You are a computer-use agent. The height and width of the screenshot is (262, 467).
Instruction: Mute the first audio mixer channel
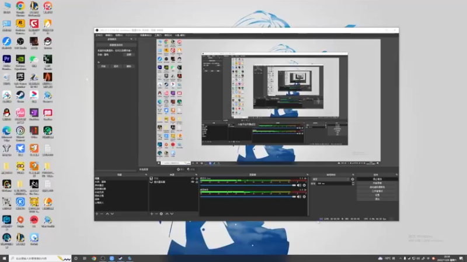pyautogui.click(x=299, y=185)
